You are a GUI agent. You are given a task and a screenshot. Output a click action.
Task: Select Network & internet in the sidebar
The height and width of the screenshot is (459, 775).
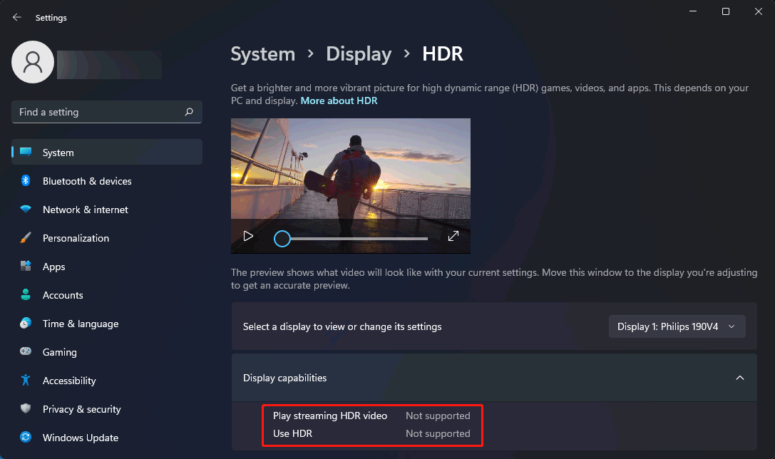85,210
